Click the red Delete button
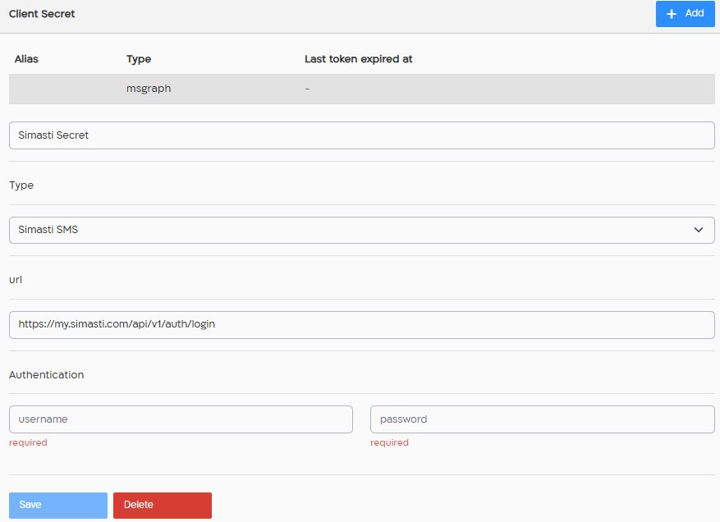Image resolution: width=720 pixels, height=522 pixels. pos(163,505)
